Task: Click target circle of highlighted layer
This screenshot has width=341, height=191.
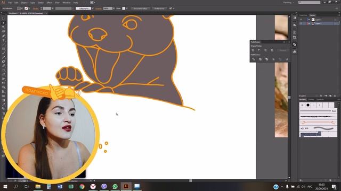Action: coord(336,23)
